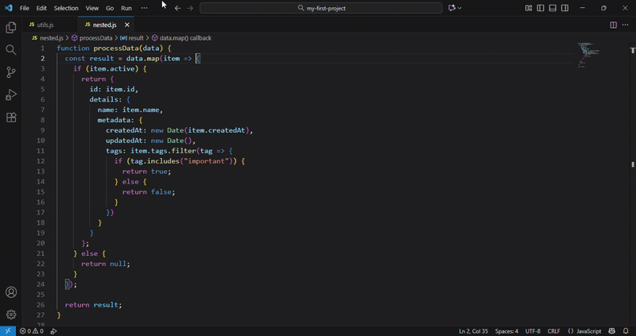Show errors and warnings in status bar
Screen dimensions: 636x336
[x=32, y=331]
